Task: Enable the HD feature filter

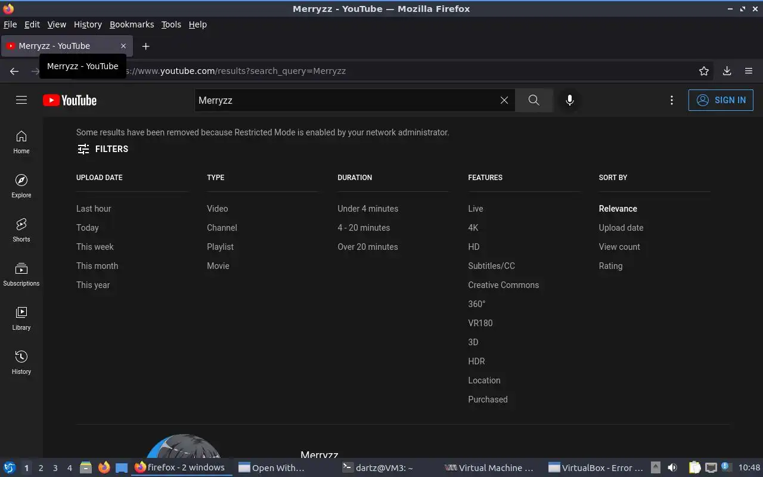Action: 474,247
